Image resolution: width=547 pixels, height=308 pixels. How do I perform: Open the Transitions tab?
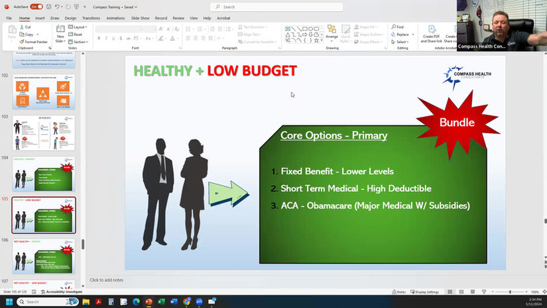pos(91,18)
